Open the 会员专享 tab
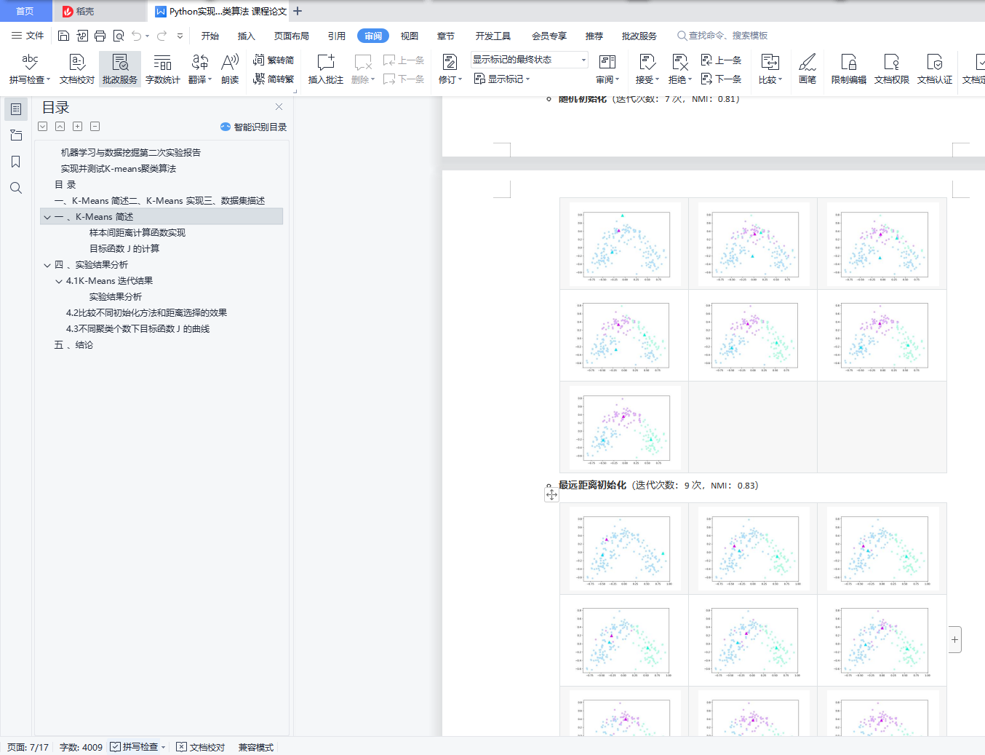This screenshot has height=755, width=985. pos(549,36)
